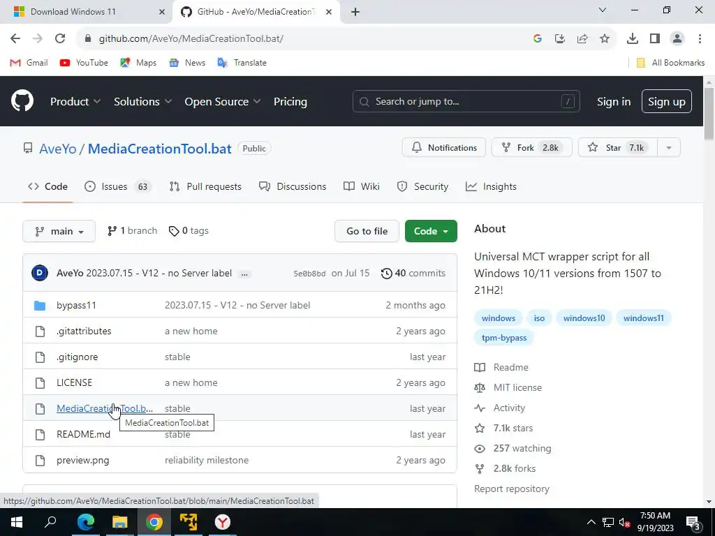715x536 pixels.
Task: Expand the Solutions menu
Action: coord(142,102)
